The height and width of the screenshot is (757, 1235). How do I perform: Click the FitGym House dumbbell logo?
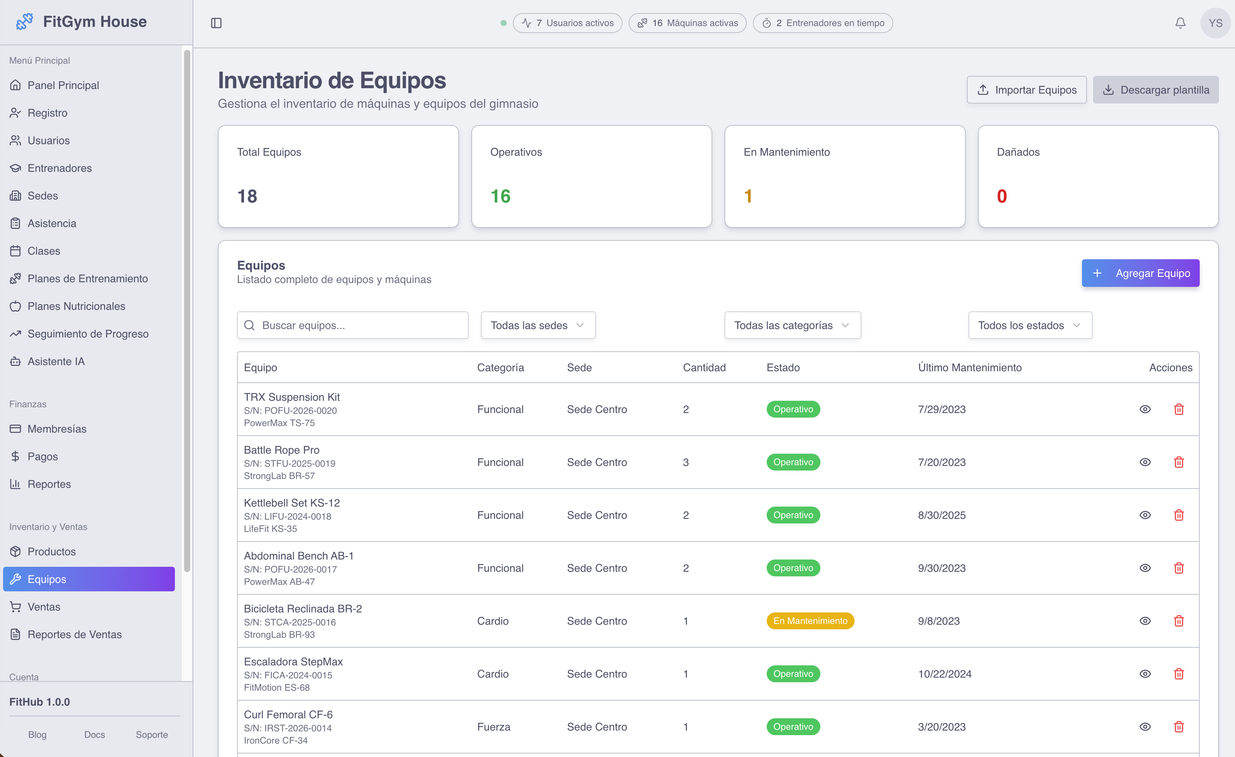tap(23, 21)
